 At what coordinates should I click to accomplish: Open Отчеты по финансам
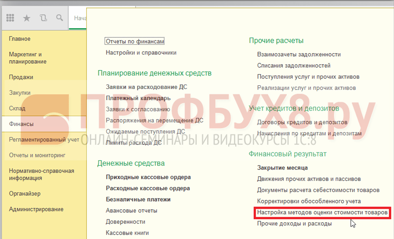(135, 41)
